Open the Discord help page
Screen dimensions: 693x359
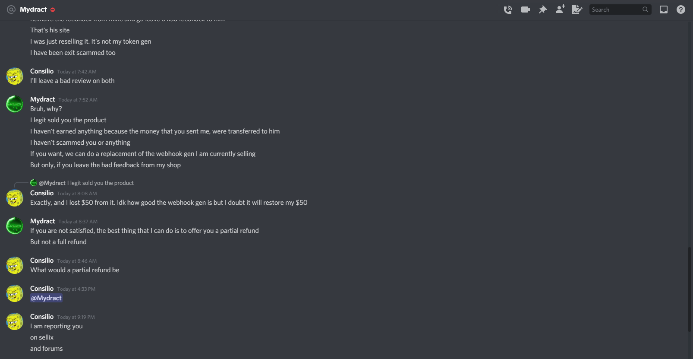coord(681,10)
